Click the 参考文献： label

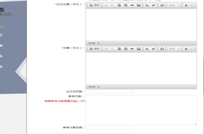tap(76, 97)
